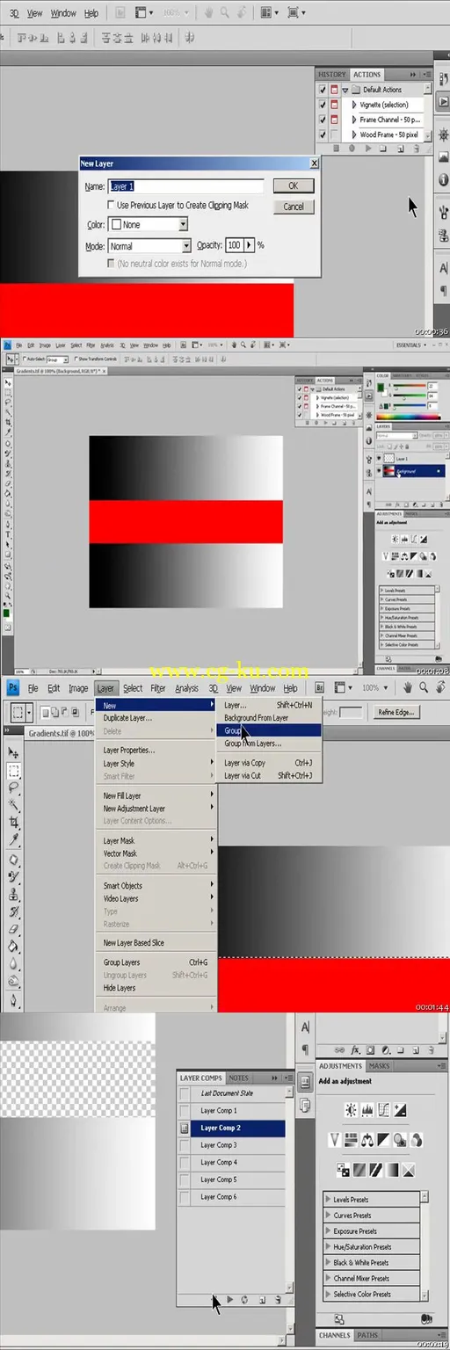Click the Ps application logo next to File
450x1350 pixels.
coord(12,688)
